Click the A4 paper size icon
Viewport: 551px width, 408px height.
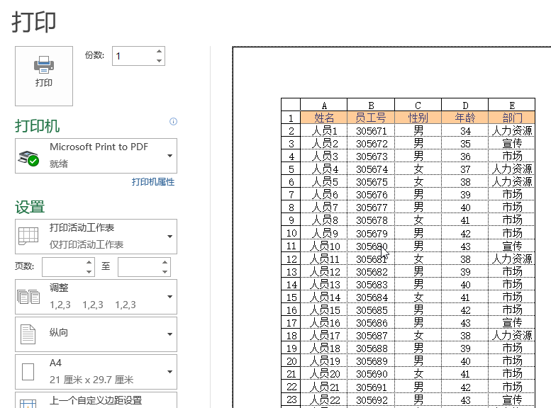pos(29,371)
